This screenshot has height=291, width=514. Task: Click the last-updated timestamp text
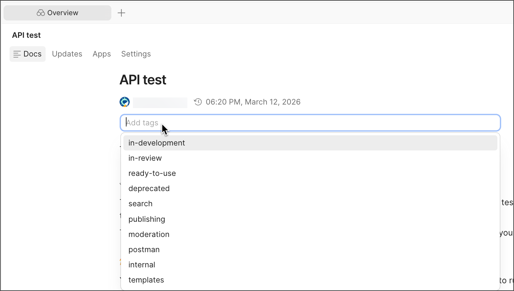tap(253, 102)
